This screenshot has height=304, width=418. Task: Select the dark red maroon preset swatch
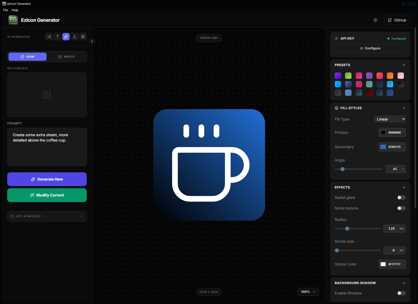369,93
